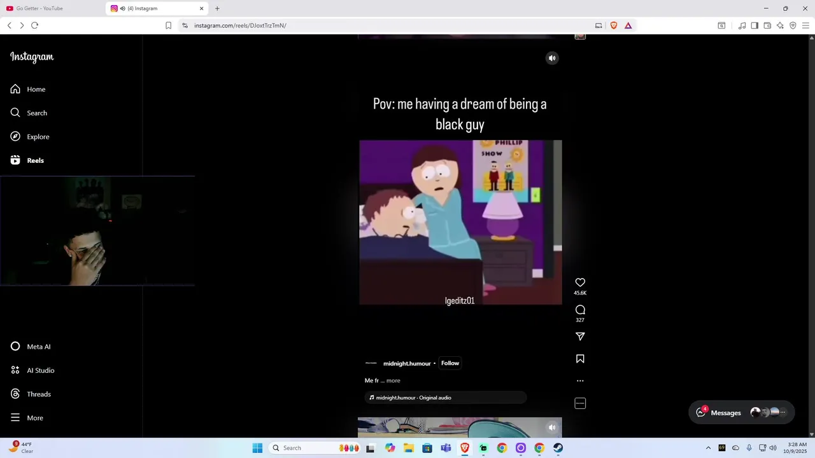Close the Instagram tab
Viewport: 815px width, 458px height.
202,8
